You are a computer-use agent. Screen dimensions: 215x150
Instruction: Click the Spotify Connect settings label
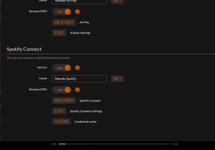coord(86,111)
